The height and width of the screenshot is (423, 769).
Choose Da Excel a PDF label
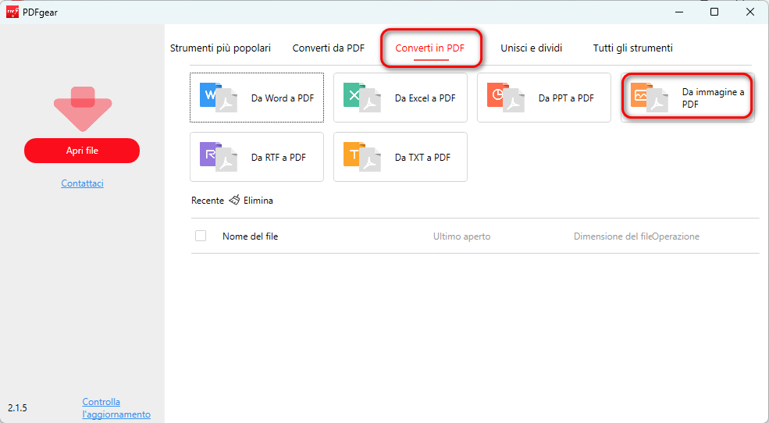(x=425, y=98)
